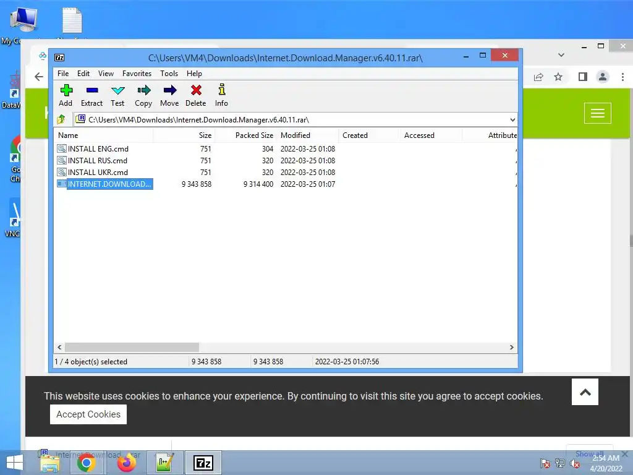Click the horizontal scrollbar left arrow
Image resolution: width=633 pixels, height=475 pixels.
click(x=60, y=348)
